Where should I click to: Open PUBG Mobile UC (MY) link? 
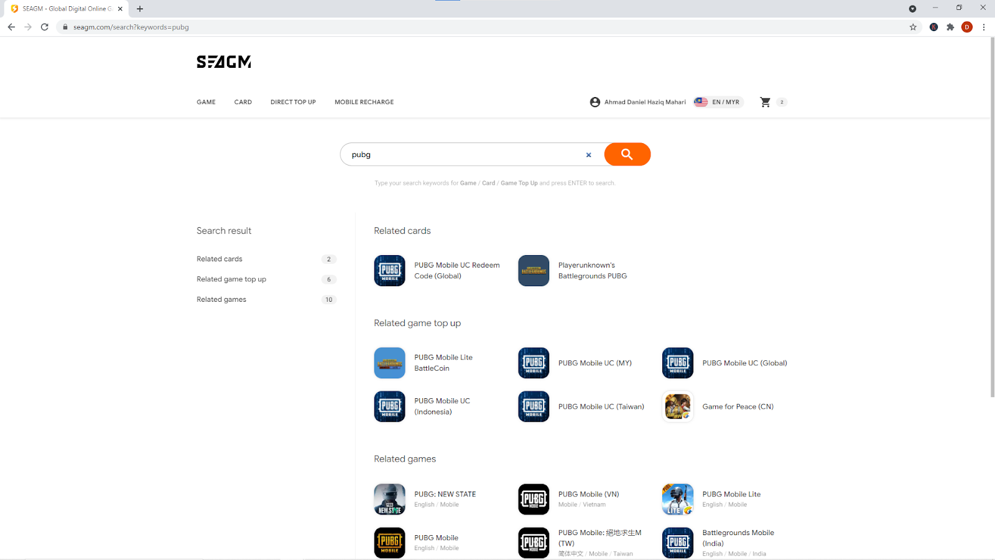[x=595, y=363]
